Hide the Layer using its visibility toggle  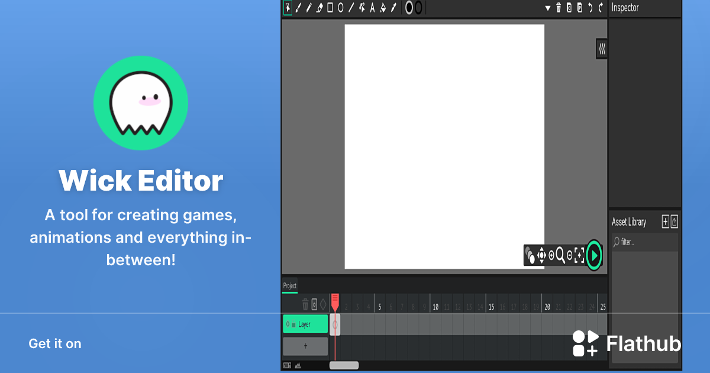(x=288, y=324)
